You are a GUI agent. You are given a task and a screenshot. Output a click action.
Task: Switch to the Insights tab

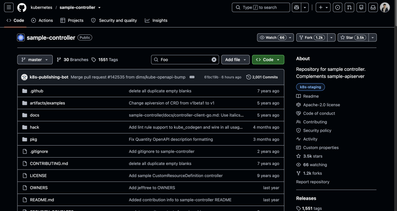(156, 21)
